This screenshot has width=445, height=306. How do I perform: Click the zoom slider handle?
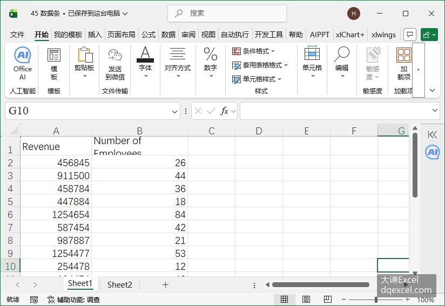pos(376,299)
